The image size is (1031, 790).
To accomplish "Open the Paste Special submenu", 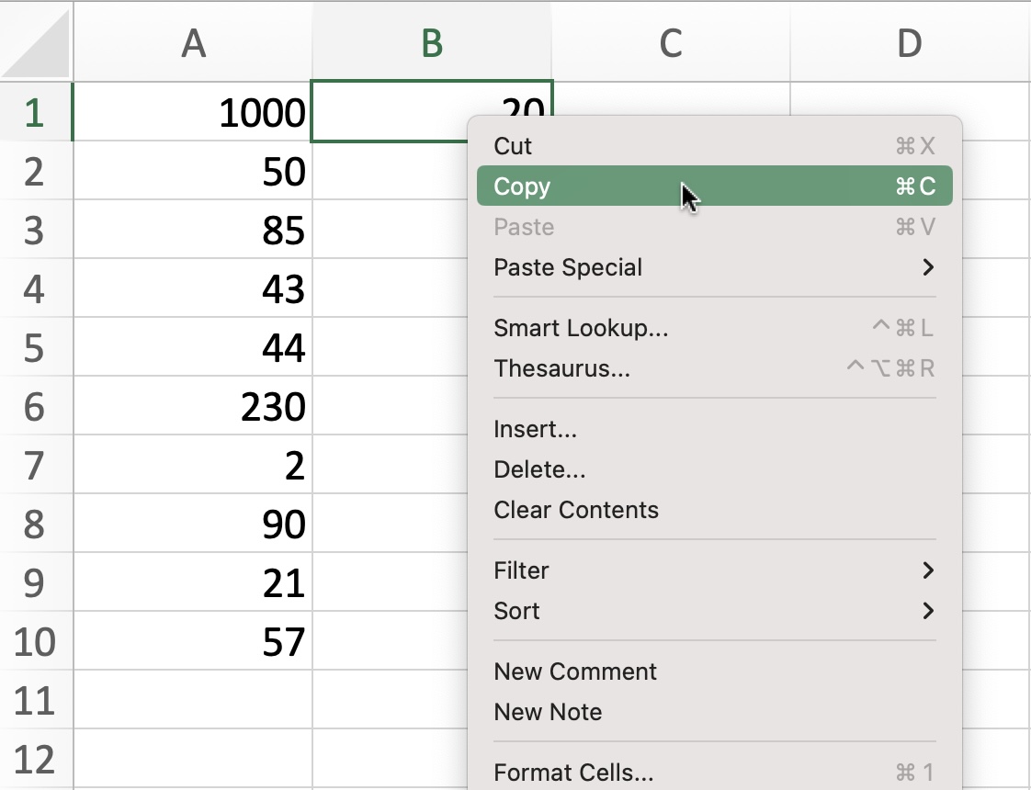I will click(715, 267).
